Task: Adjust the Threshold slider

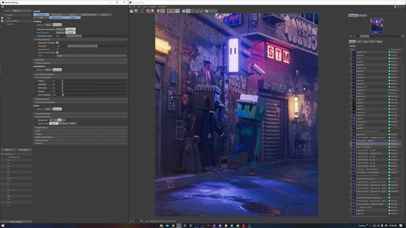Action: [x=97, y=46]
